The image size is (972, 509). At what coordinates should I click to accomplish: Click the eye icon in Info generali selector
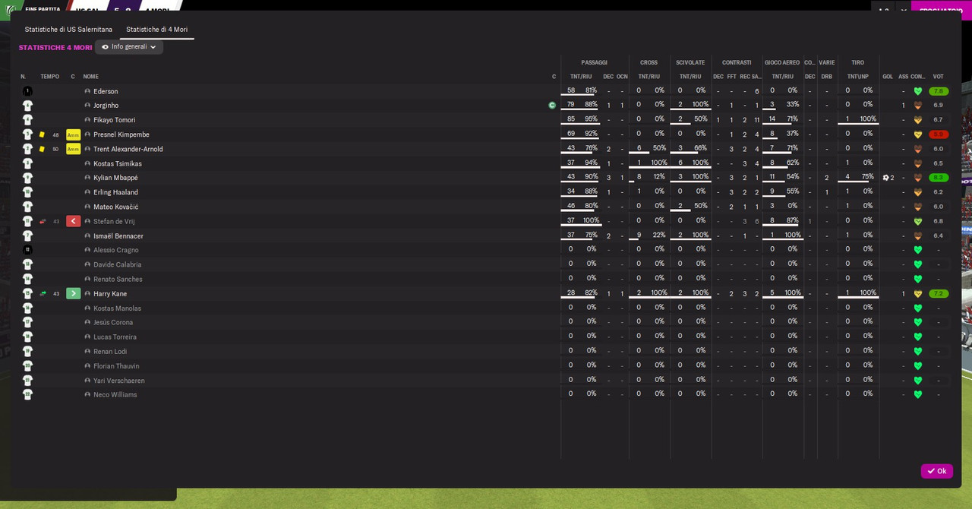[106, 47]
